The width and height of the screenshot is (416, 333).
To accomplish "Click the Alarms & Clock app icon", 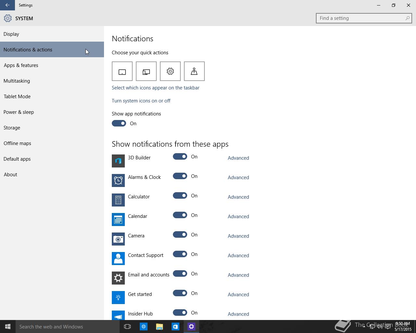I will 118,180.
